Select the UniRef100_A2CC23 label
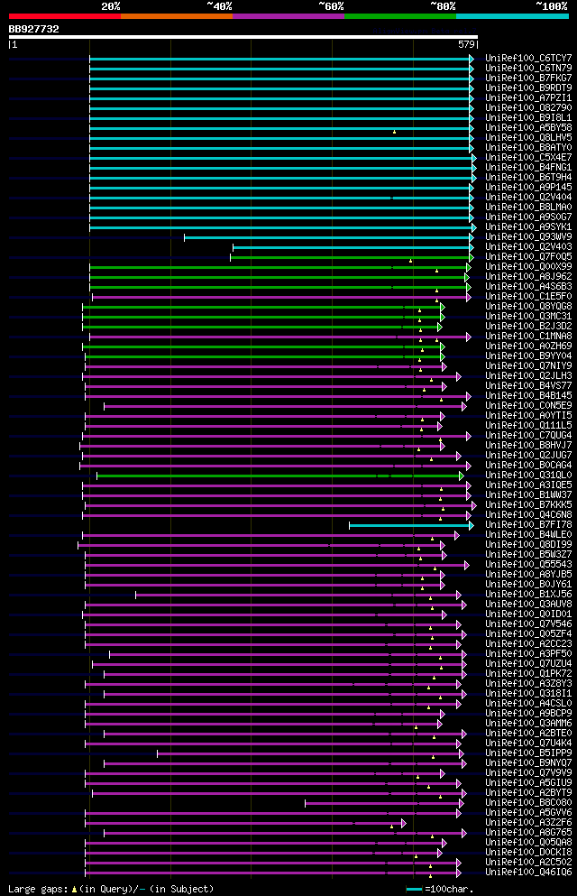 click(x=528, y=644)
